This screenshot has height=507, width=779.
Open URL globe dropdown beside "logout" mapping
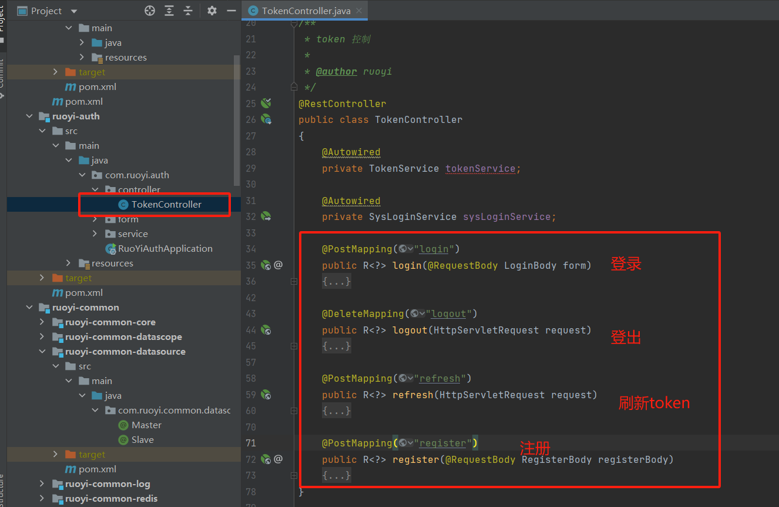point(417,314)
